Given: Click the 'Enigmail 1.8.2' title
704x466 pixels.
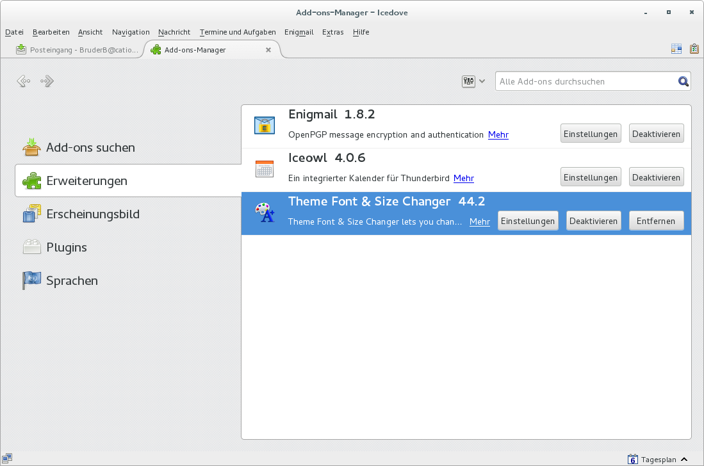Looking at the screenshot, I should coord(331,115).
